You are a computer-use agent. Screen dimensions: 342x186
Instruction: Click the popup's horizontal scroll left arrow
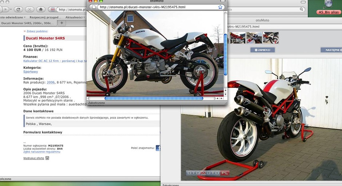(217, 98)
